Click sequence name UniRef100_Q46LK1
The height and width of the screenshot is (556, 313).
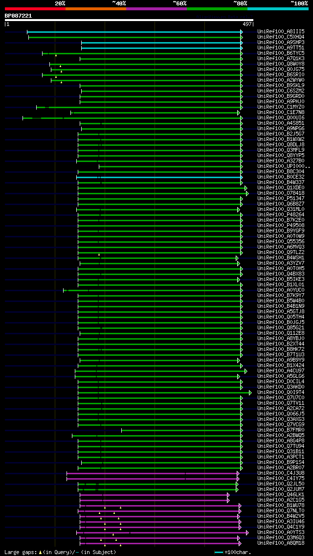[x=281, y=495]
